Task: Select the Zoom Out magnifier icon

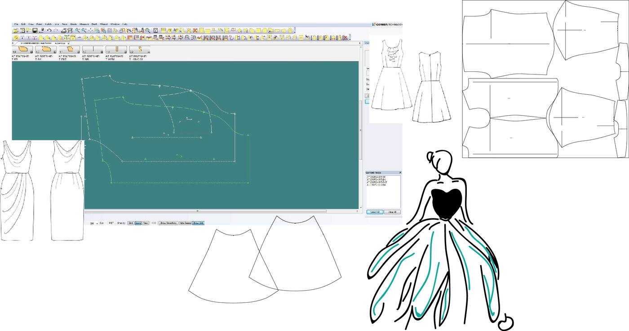Action: tap(84, 30)
